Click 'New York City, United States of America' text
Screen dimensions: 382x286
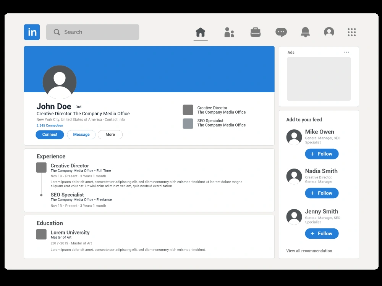point(69,120)
